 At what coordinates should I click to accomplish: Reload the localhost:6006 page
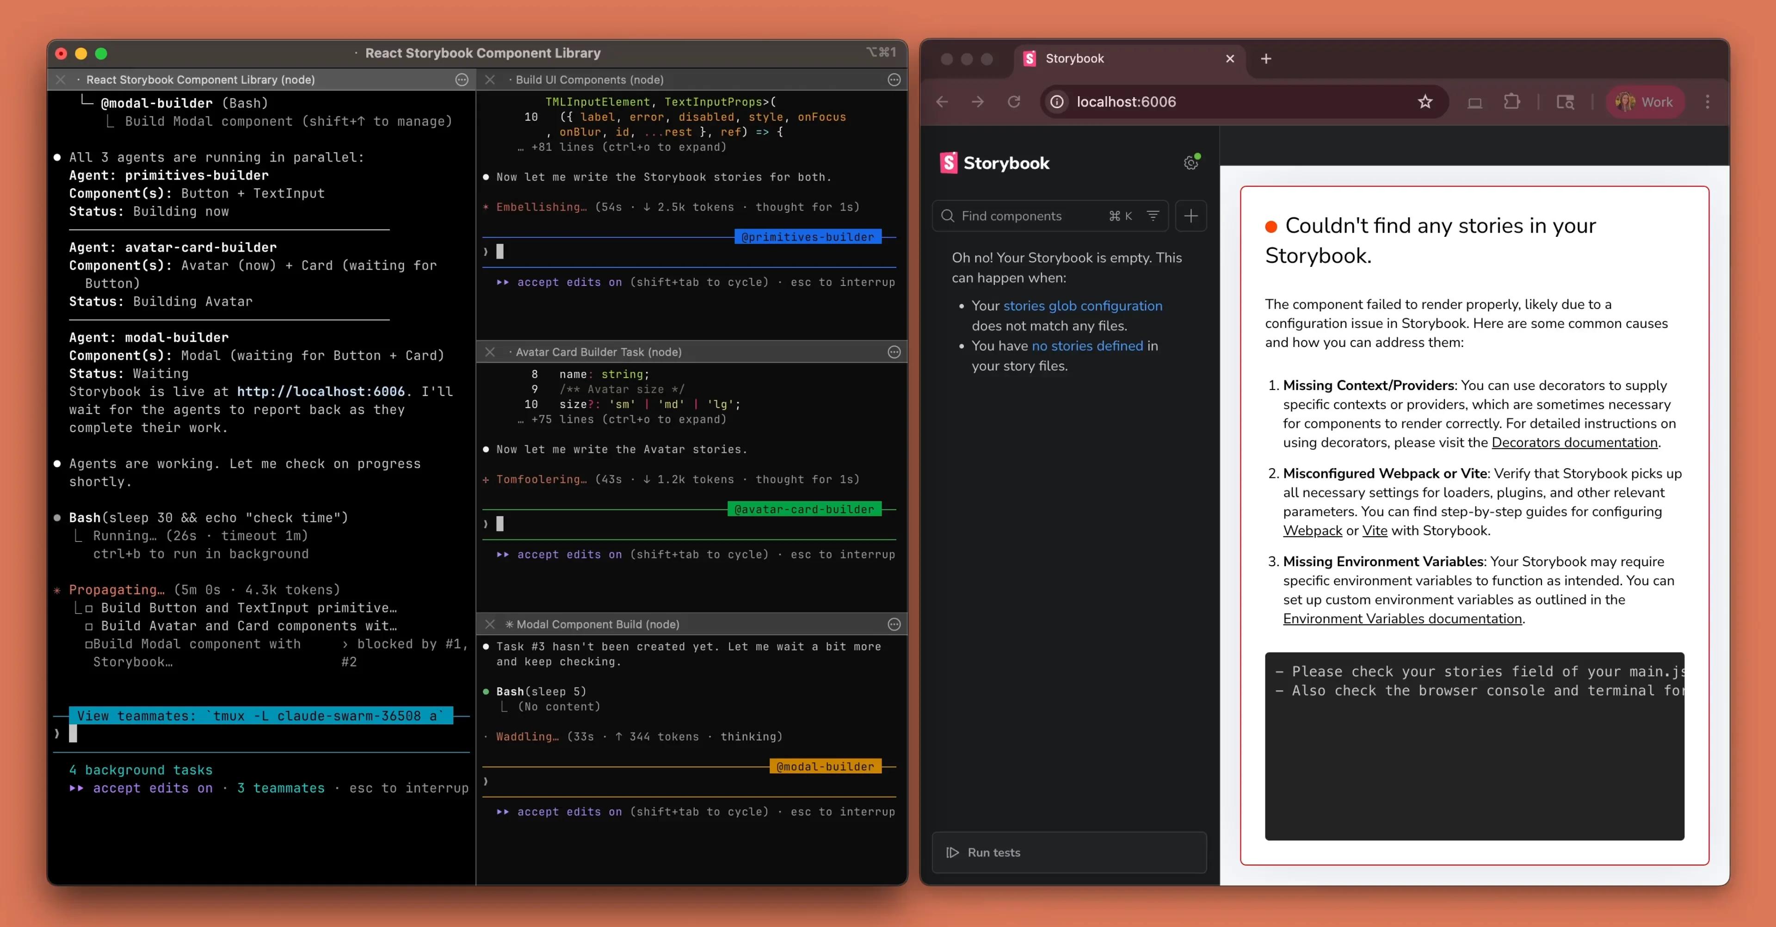coord(1013,102)
